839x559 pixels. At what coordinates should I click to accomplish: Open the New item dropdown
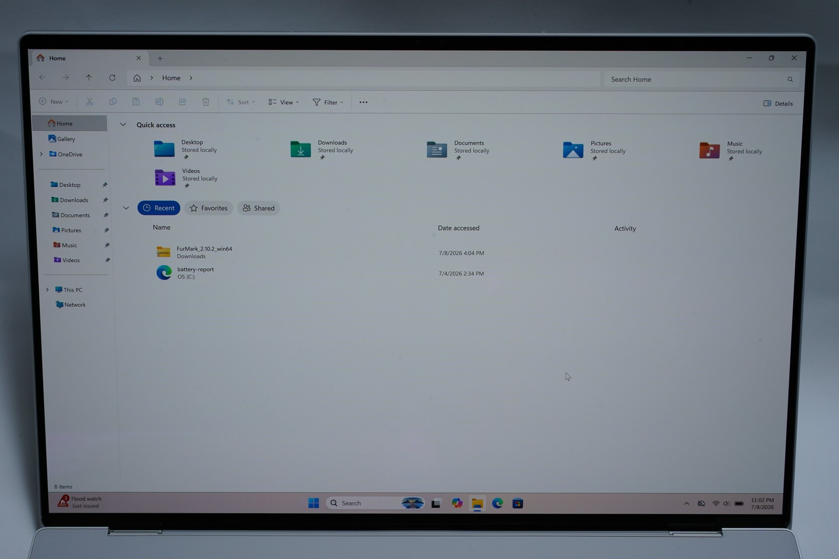click(x=54, y=102)
